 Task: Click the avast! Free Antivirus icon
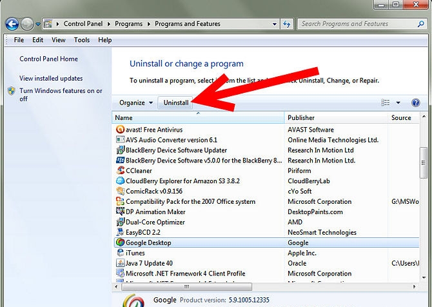coord(120,129)
